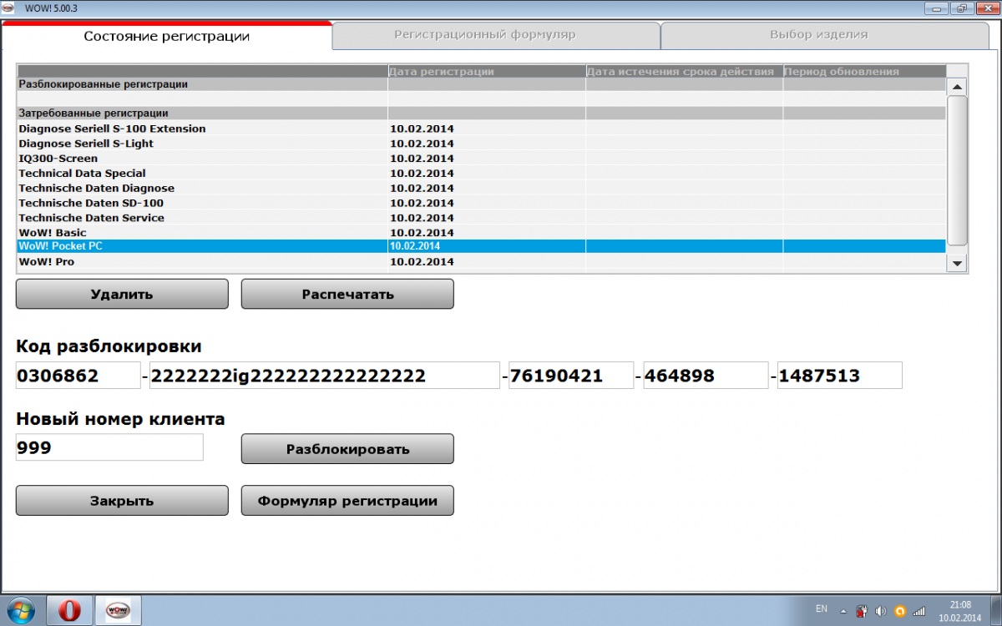Open Формуляр регистрации button

347,501
